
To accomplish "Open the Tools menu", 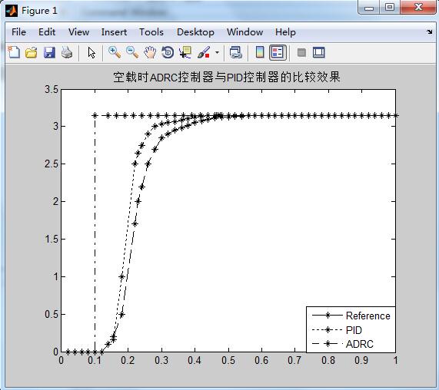I will coord(151,32).
